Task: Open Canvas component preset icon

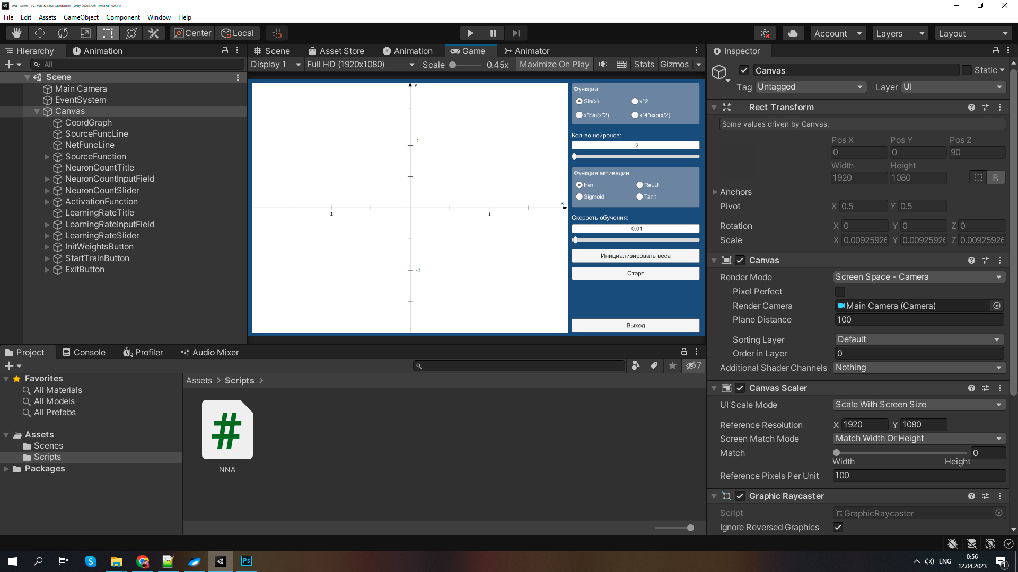Action: click(x=985, y=260)
